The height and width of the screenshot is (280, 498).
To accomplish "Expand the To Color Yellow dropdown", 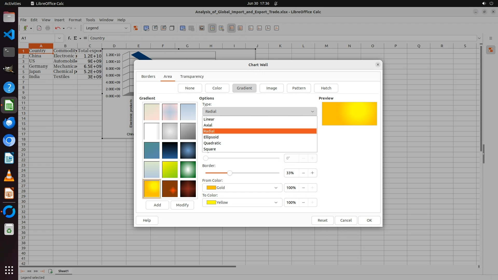I will [x=242, y=202].
